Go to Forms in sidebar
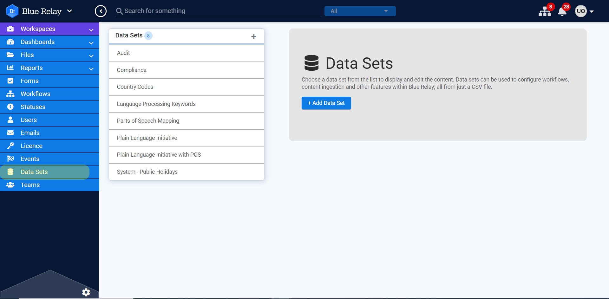This screenshot has width=609, height=299. pos(49,81)
